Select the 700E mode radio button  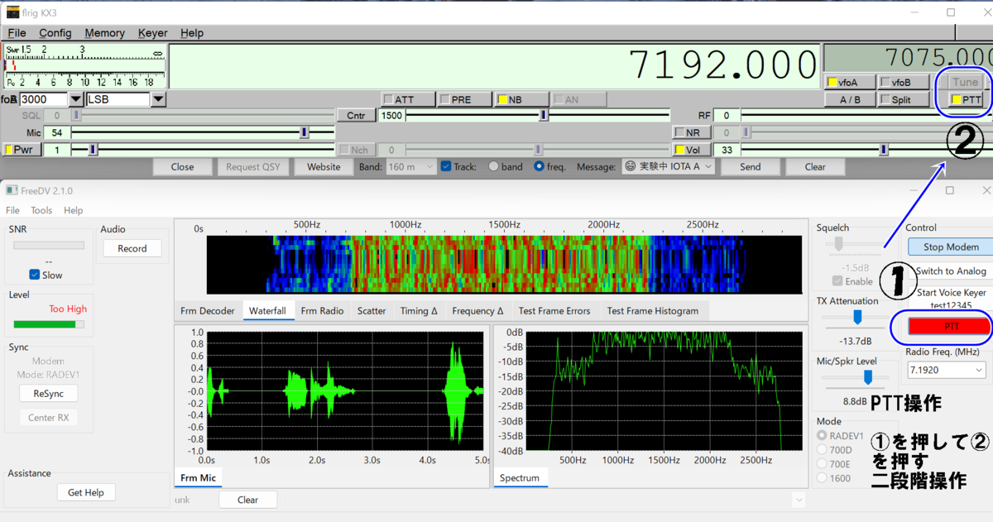click(x=822, y=463)
